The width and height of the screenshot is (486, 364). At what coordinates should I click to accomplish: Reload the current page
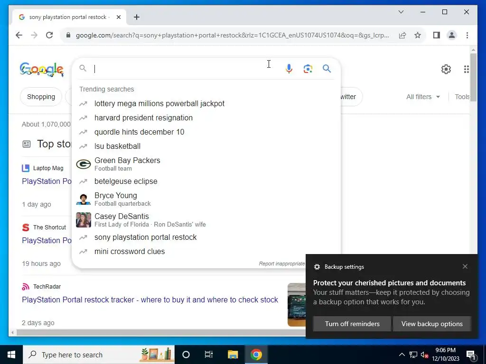(x=49, y=35)
